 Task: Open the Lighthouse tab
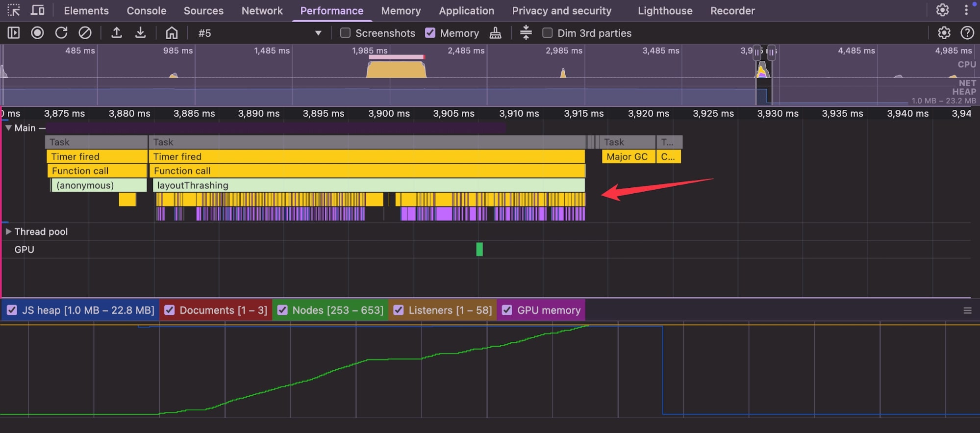(665, 11)
